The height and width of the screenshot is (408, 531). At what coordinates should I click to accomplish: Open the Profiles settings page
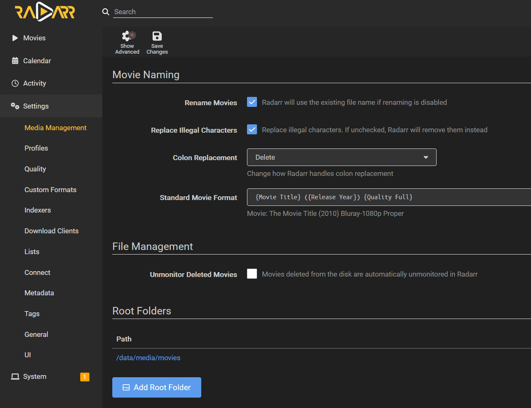(36, 148)
